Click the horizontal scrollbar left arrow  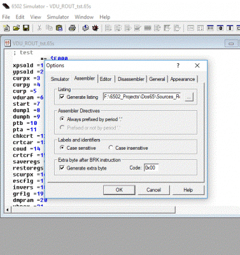(x=8, y=210)
